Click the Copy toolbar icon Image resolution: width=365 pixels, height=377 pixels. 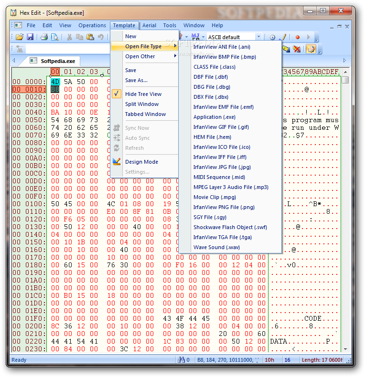pyautogui.click(x=79, y=37)
